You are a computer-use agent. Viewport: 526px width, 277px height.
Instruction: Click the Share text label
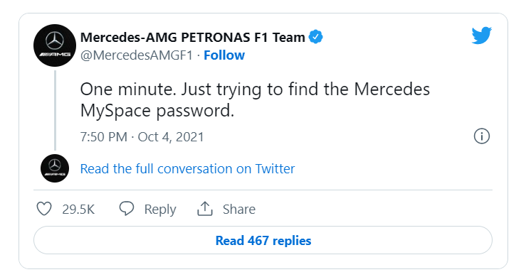(239, 210)
